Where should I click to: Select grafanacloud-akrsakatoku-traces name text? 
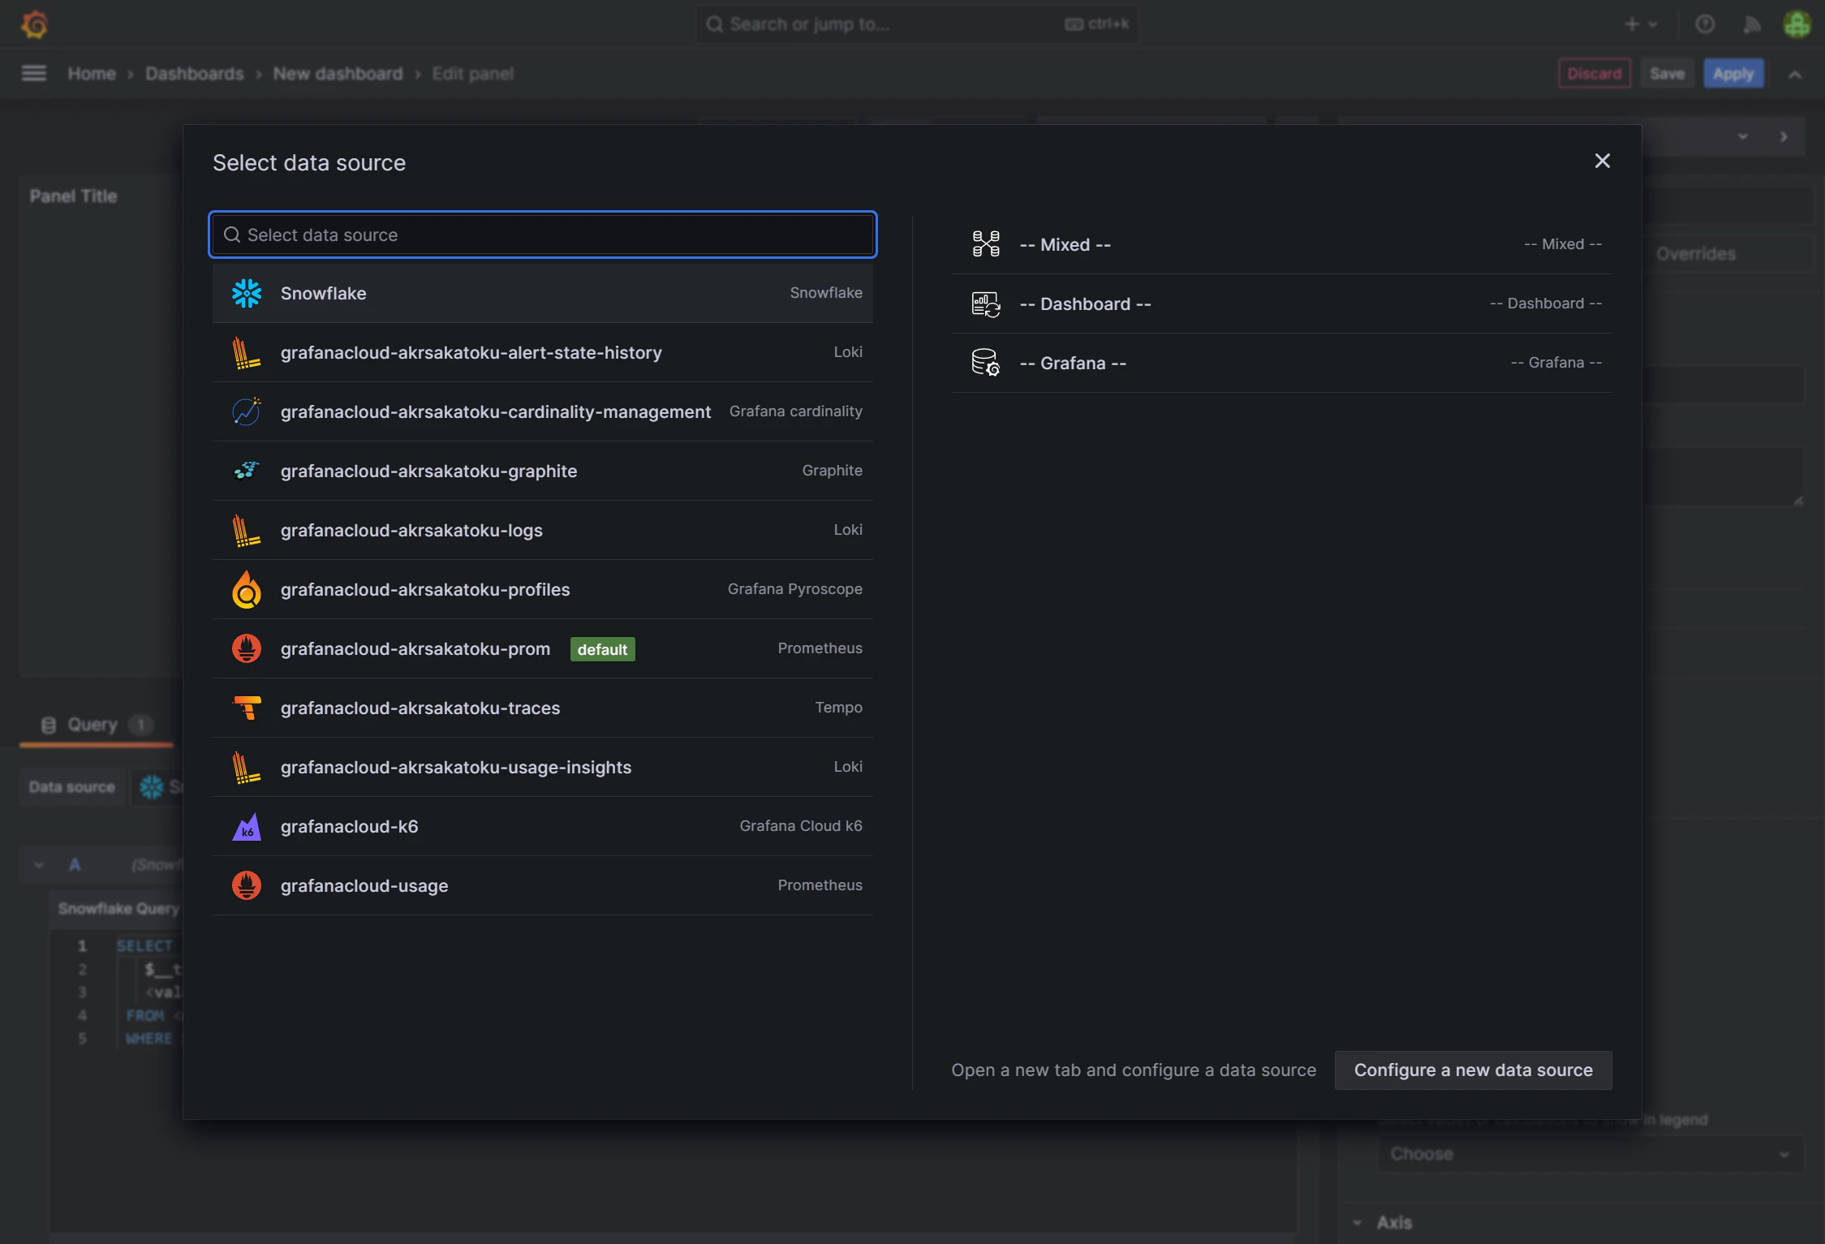[420, 708]
